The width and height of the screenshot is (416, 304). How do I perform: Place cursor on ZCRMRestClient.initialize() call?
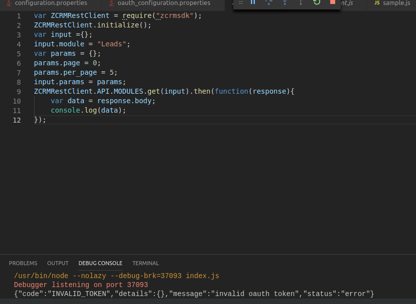[93, 25]
